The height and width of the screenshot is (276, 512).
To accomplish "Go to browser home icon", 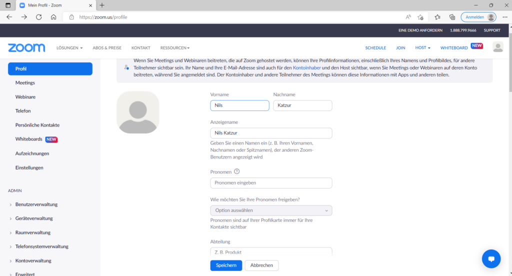I will [53, 17].
